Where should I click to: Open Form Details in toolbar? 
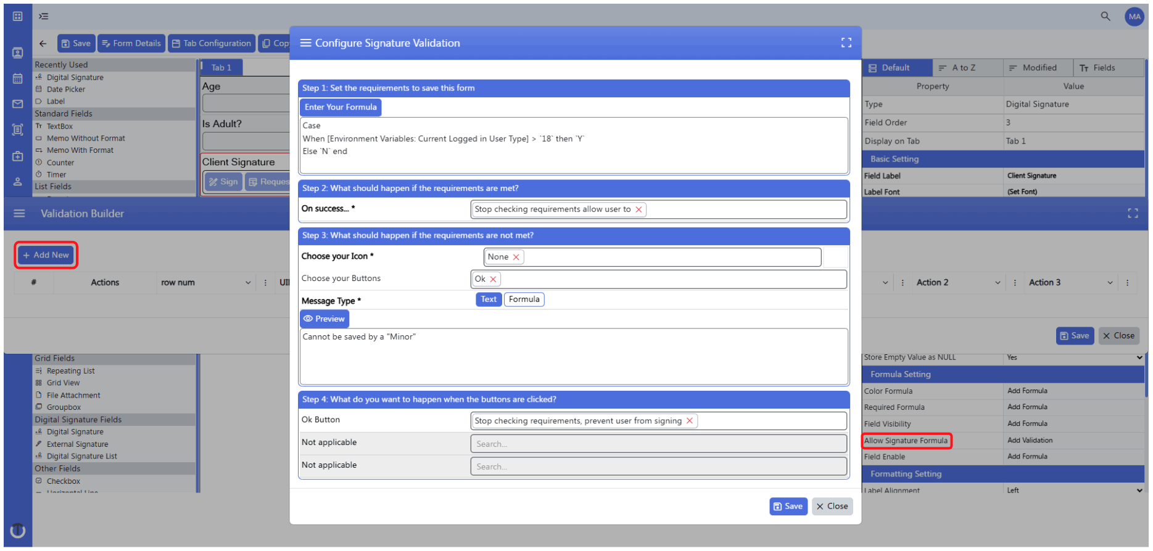[x=131, y=43]
